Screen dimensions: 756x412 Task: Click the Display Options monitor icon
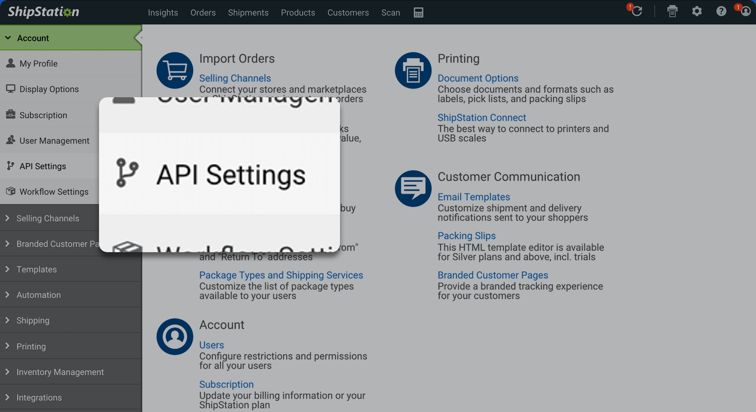tap(10, 89)
